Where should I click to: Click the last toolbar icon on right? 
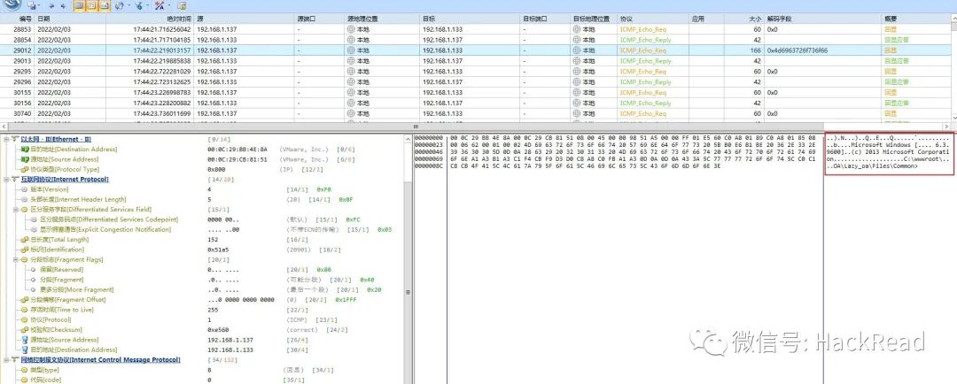pos(182,6)
